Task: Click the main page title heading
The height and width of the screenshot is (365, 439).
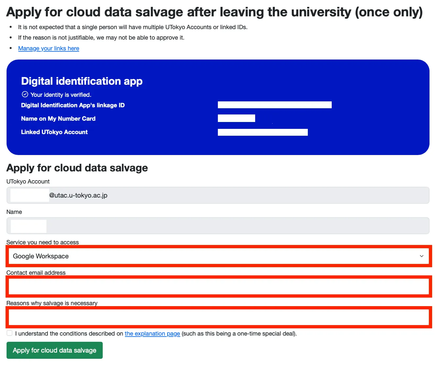Action: (214, 12)
